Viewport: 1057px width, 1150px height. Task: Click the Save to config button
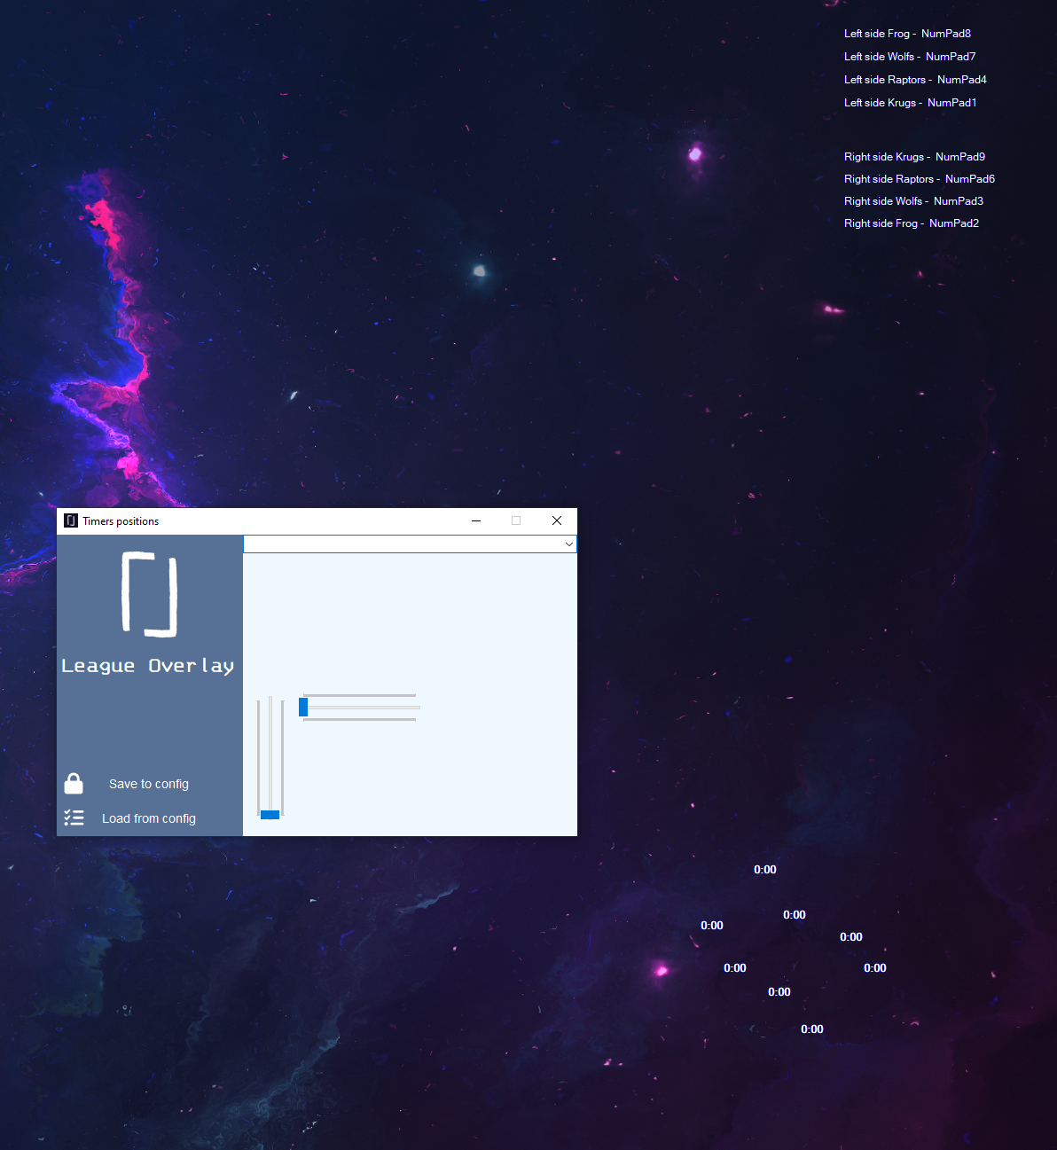149,784
